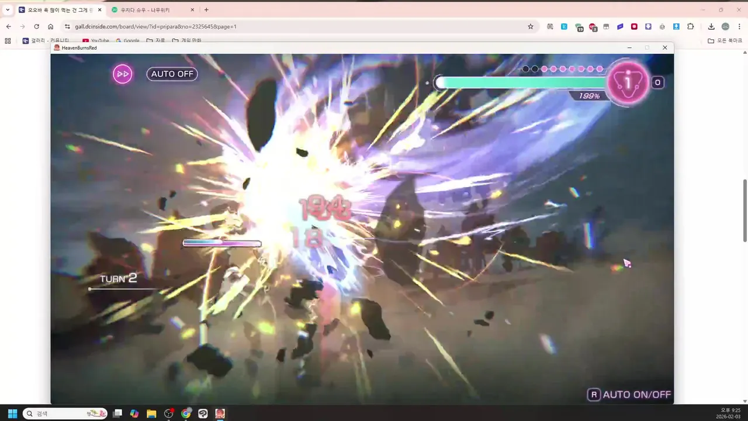View site information icon in address bar
748x421 pixels.
click(x=67, y=26)
